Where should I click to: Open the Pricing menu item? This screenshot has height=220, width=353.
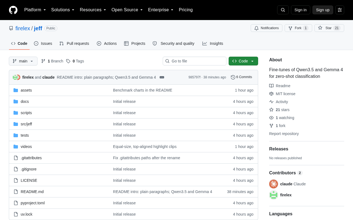186,10
